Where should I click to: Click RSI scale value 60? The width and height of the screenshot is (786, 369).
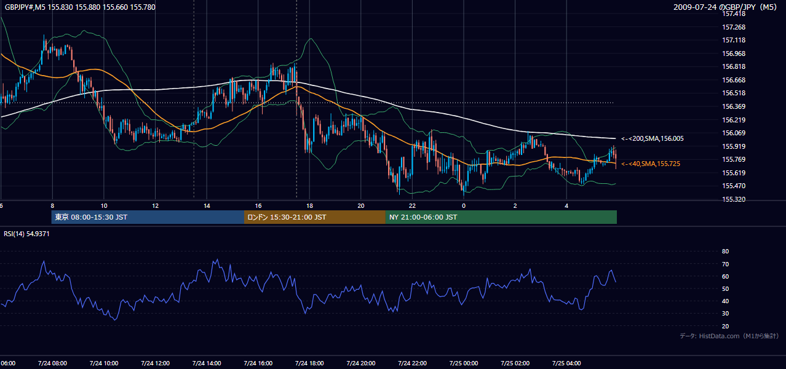725,276
